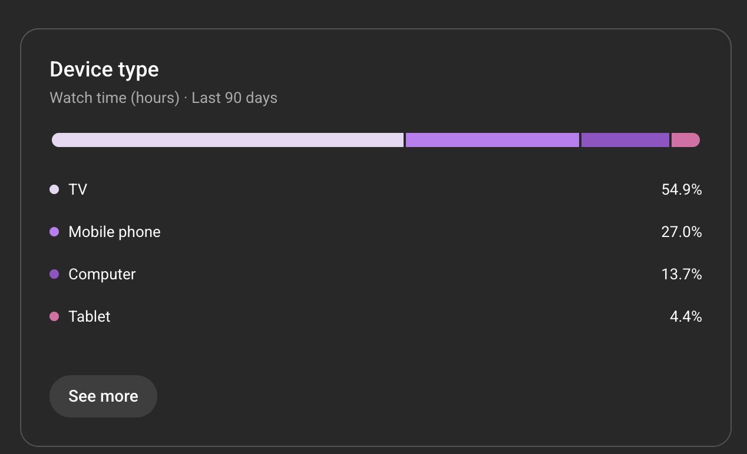Click the Watch time (hours) subtitle
This screenshot has height=454, width=747.
(x=114, y=98)
